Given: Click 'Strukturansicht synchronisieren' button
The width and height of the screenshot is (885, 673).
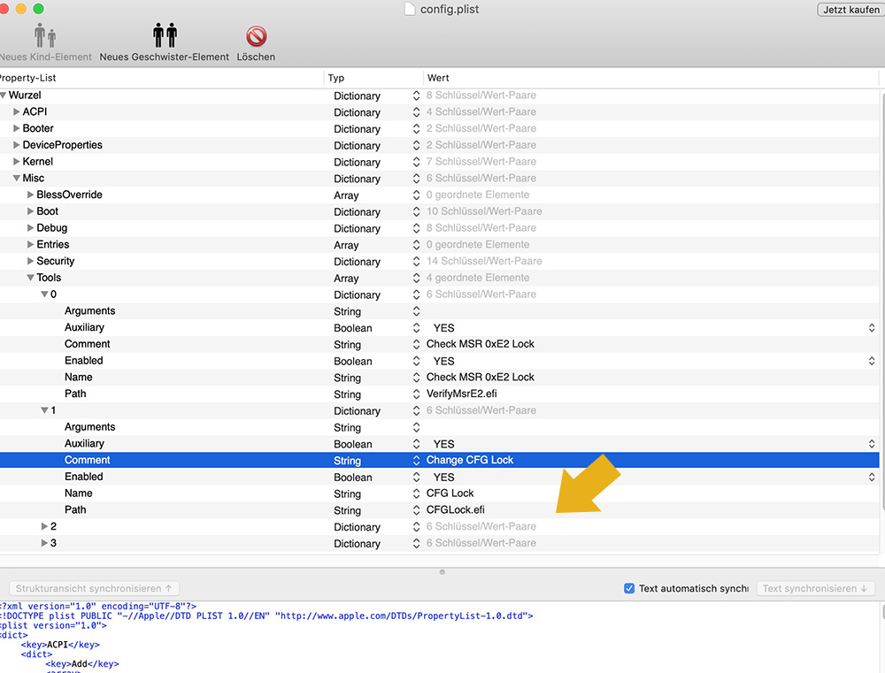Looking at the screenshot, I should tap(94, 588).
